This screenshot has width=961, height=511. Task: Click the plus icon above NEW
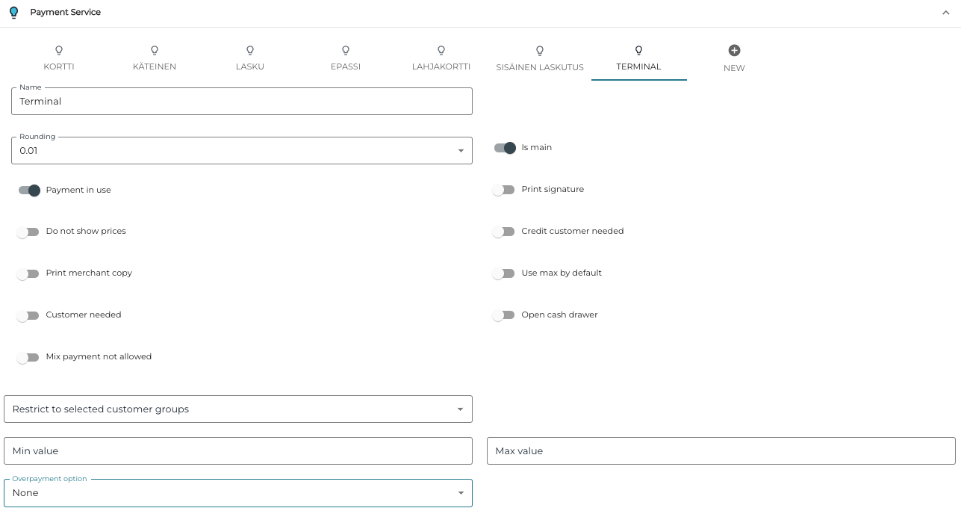[x=734, y=51]
